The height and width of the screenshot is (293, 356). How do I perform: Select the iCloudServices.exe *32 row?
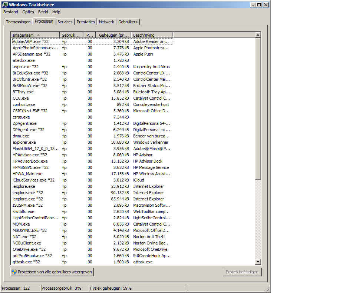[92, 180]
